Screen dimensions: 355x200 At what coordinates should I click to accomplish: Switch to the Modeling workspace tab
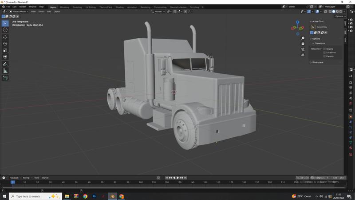(64, 7)
